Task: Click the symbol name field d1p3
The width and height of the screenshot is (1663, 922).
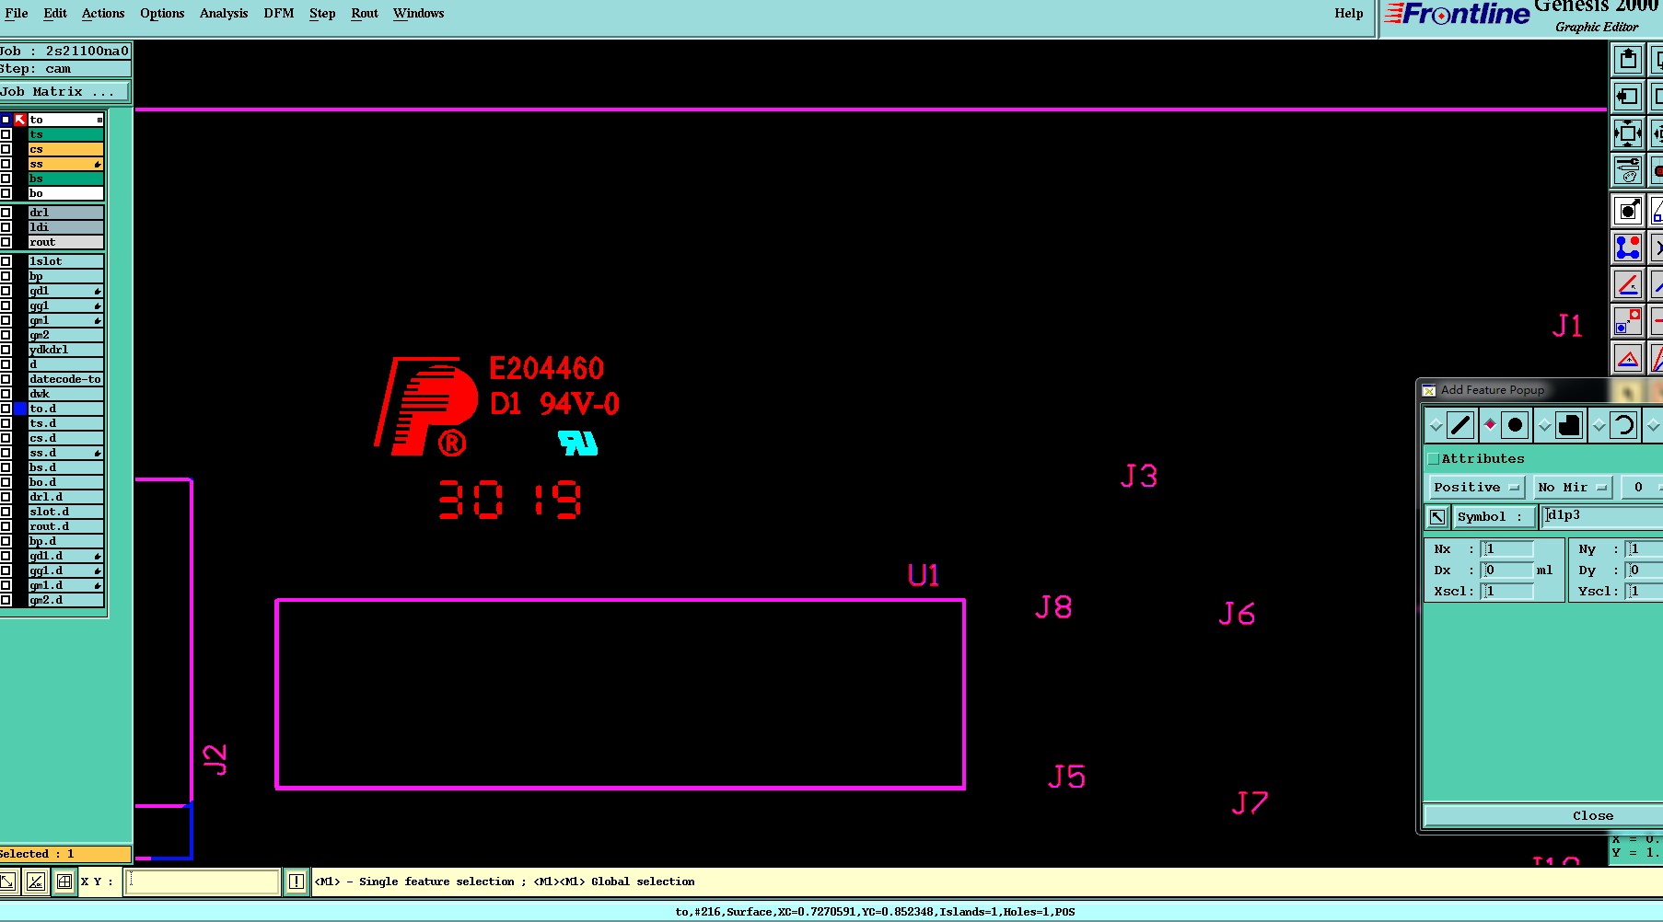Action: click(x=1603, y=516)
